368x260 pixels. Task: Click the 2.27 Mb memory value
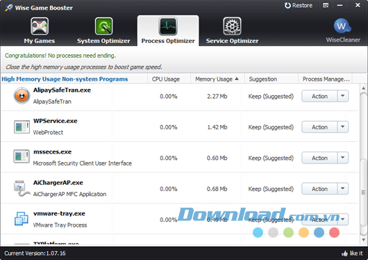pos(217,97)
